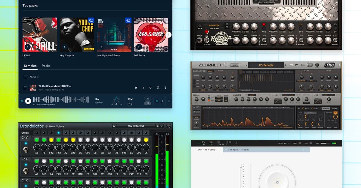
Task: Open Zebralette PRESETS browser
Action: 234,65
